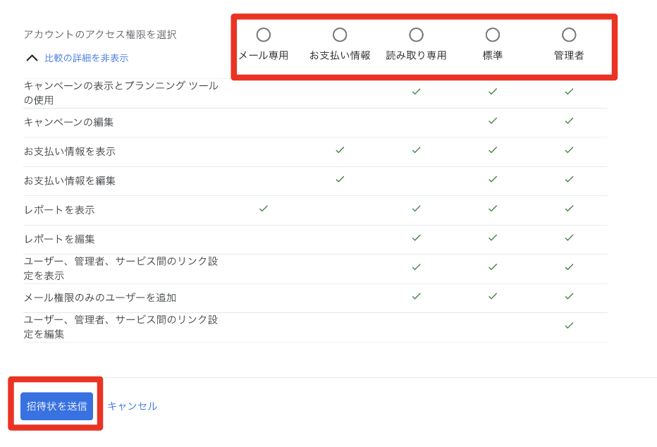This screenshot has width=657, height=447.
Task: Click the お支払い情報を編集 row label
Action: click(70, 180)
